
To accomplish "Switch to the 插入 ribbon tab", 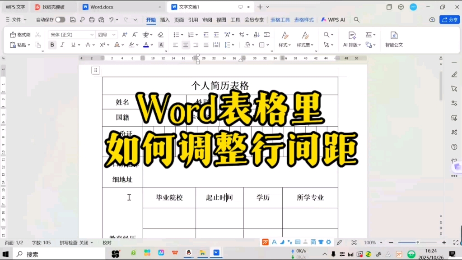I will (x=164, y=20).
